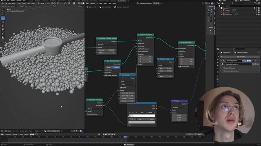Select the Annotate pencil tool
Image resolution: width=261 pixels, height=146 pixels.
click(x=3, y=34)
